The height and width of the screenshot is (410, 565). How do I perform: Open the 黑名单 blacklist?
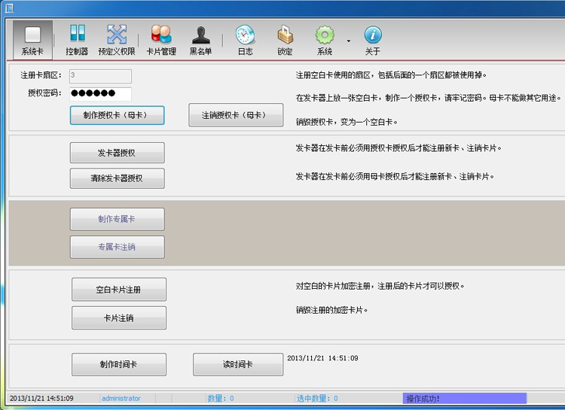pos(200,40)
